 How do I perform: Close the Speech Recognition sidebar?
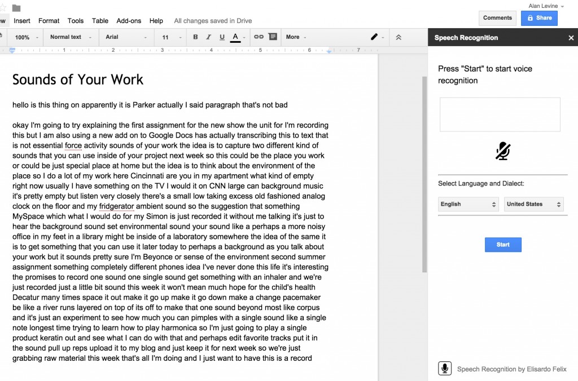coord(571,38)
